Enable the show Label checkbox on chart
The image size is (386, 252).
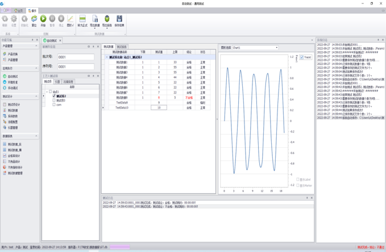(298, 179)
